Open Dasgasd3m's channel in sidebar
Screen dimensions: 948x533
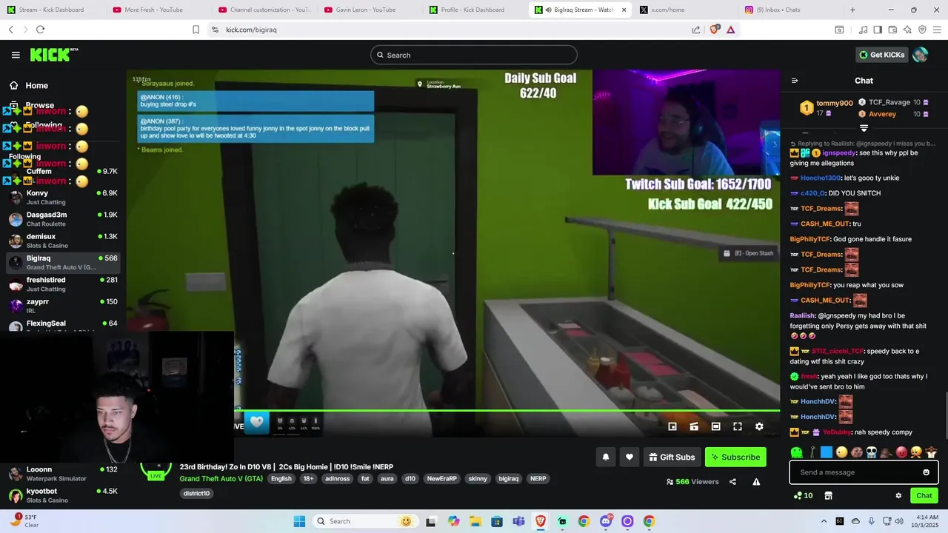[x=64, y=219]
